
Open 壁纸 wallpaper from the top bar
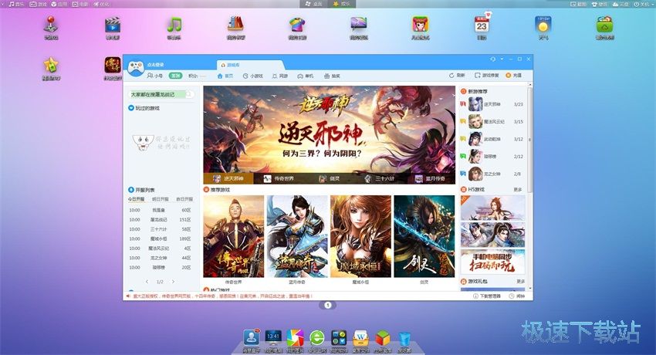pyautogui.click(x=600, y=4)
